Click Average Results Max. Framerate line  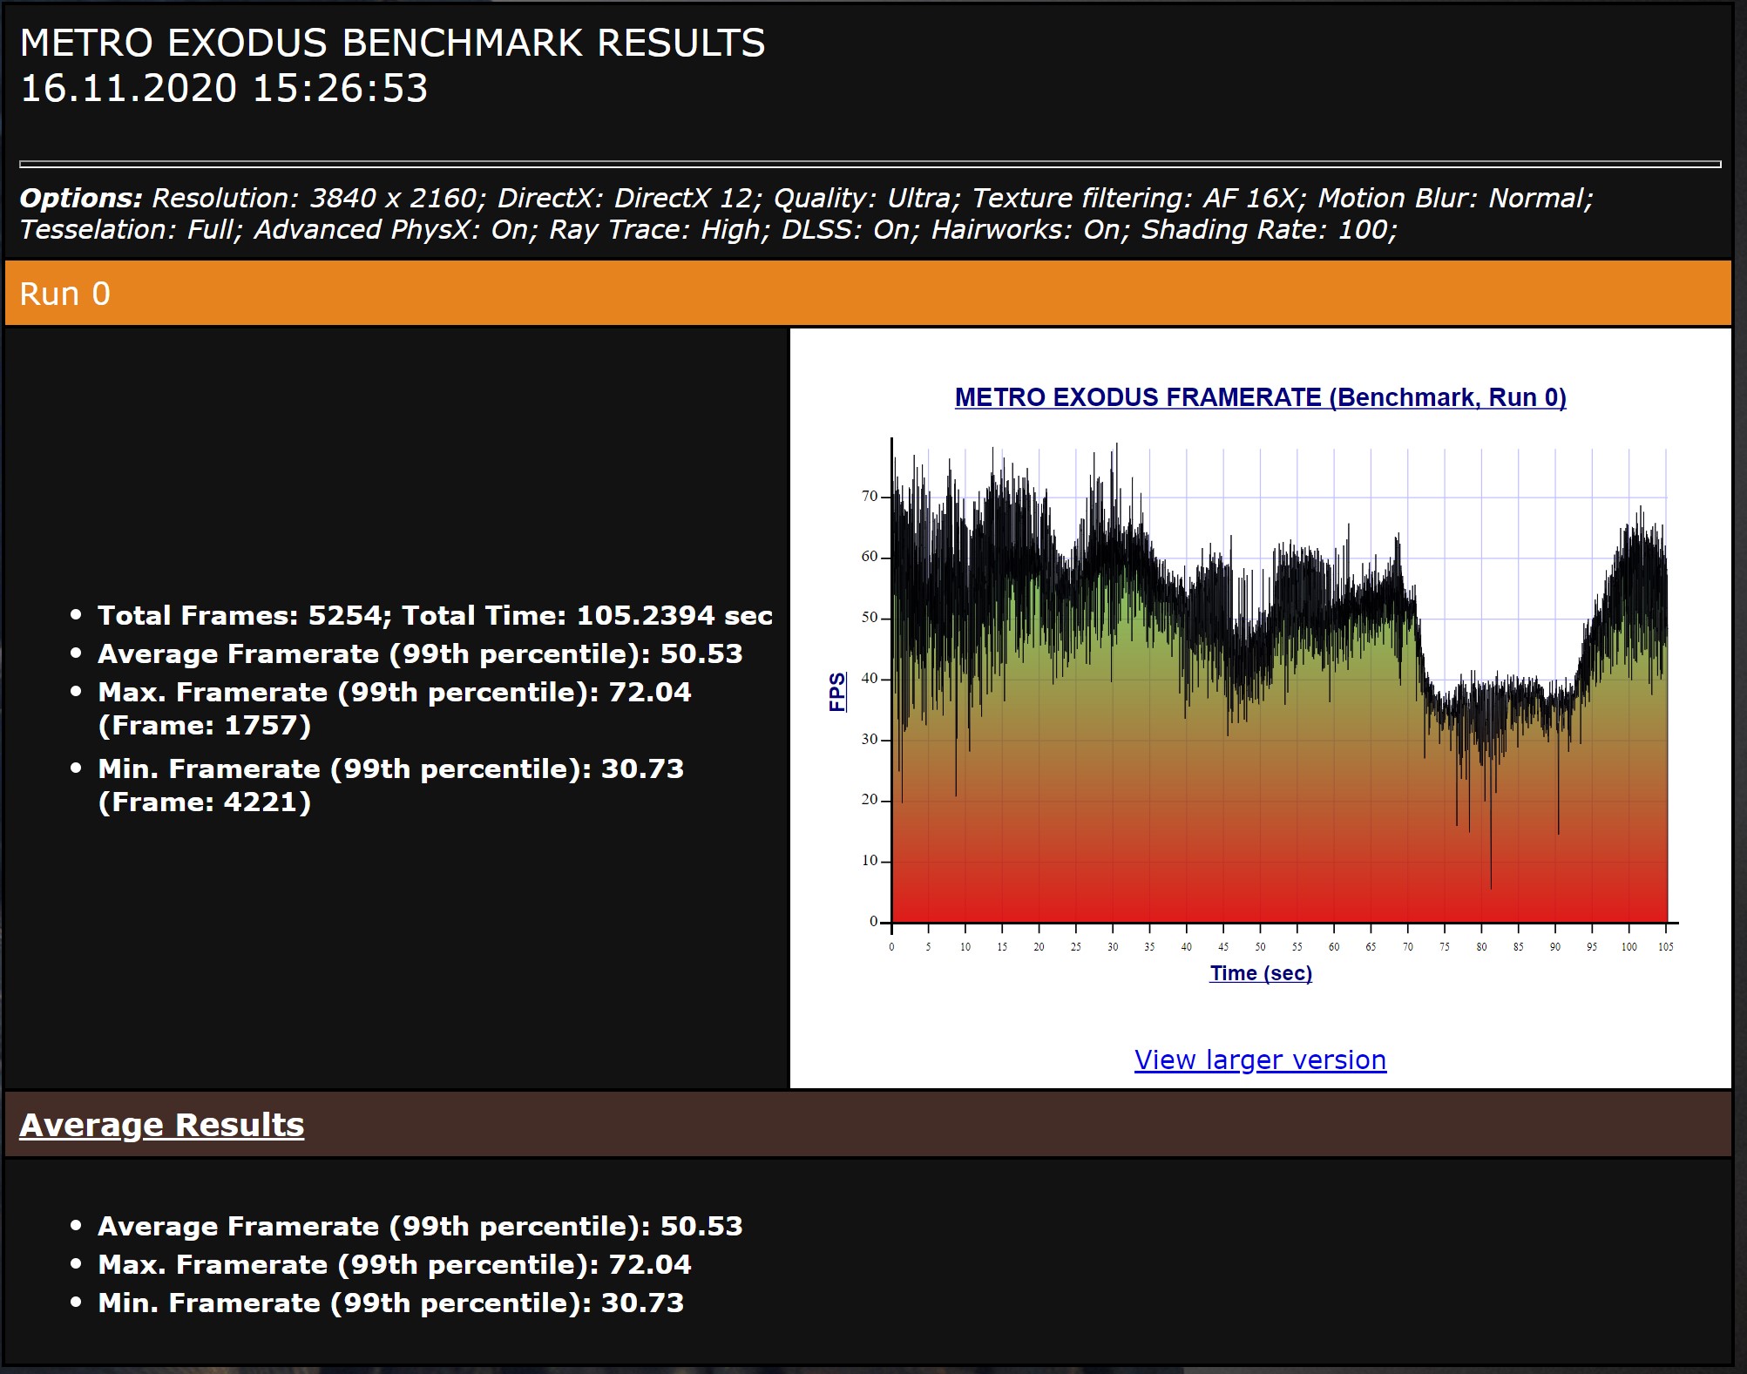[394, 1264]
